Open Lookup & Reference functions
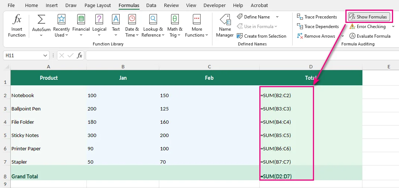Viewport: 399px width, 188px height. (x=153, y=25)
